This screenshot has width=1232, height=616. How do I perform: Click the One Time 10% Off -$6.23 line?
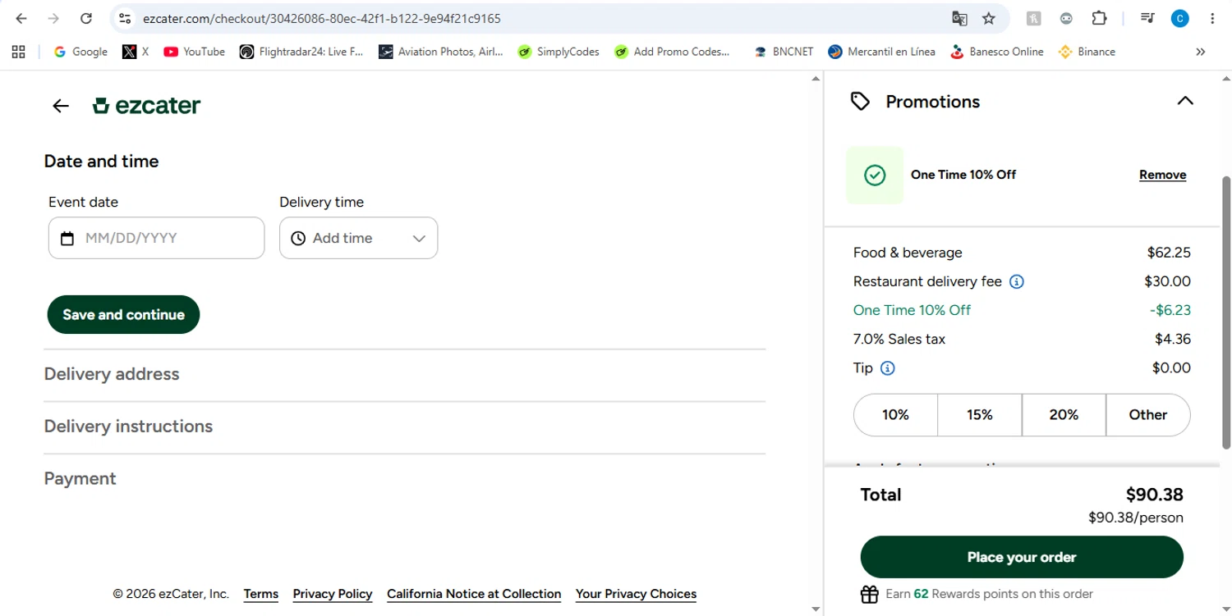(x=1022, y=310)
